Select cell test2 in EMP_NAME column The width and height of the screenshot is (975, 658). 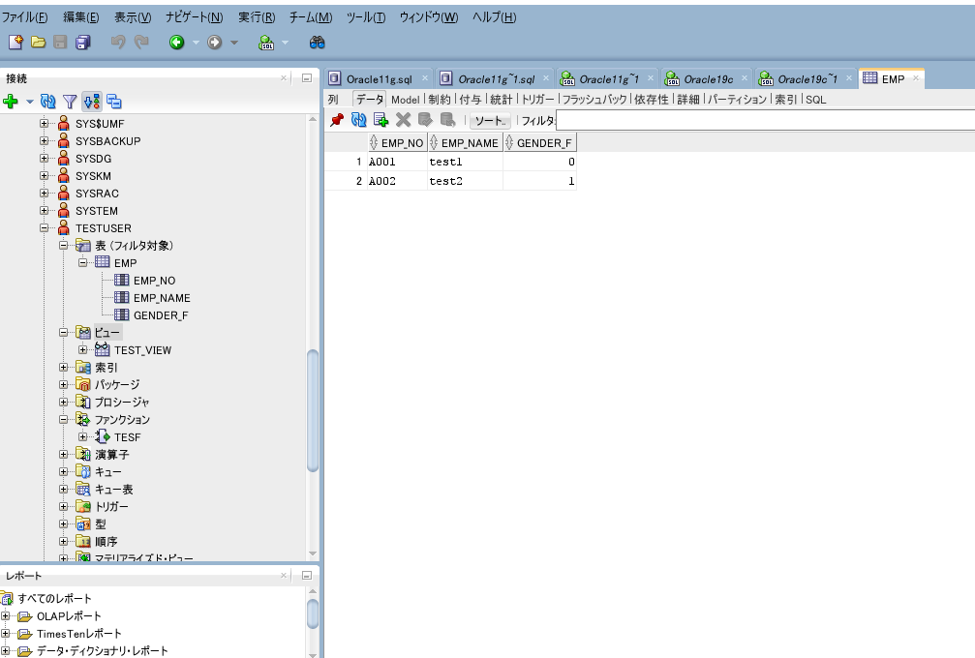click(x=465, y=181)
